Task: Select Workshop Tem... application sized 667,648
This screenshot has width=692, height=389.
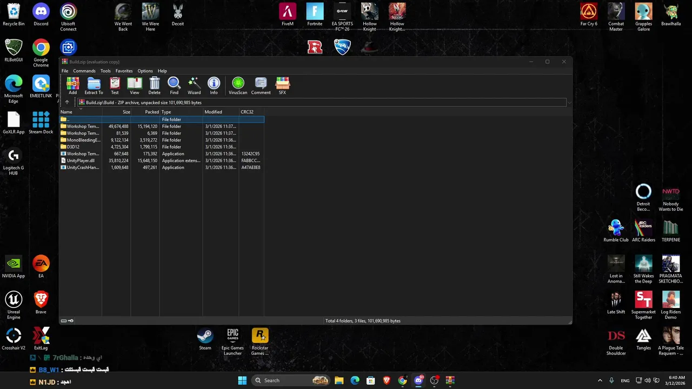Action: pyautogui.click(x=162, y=153)
